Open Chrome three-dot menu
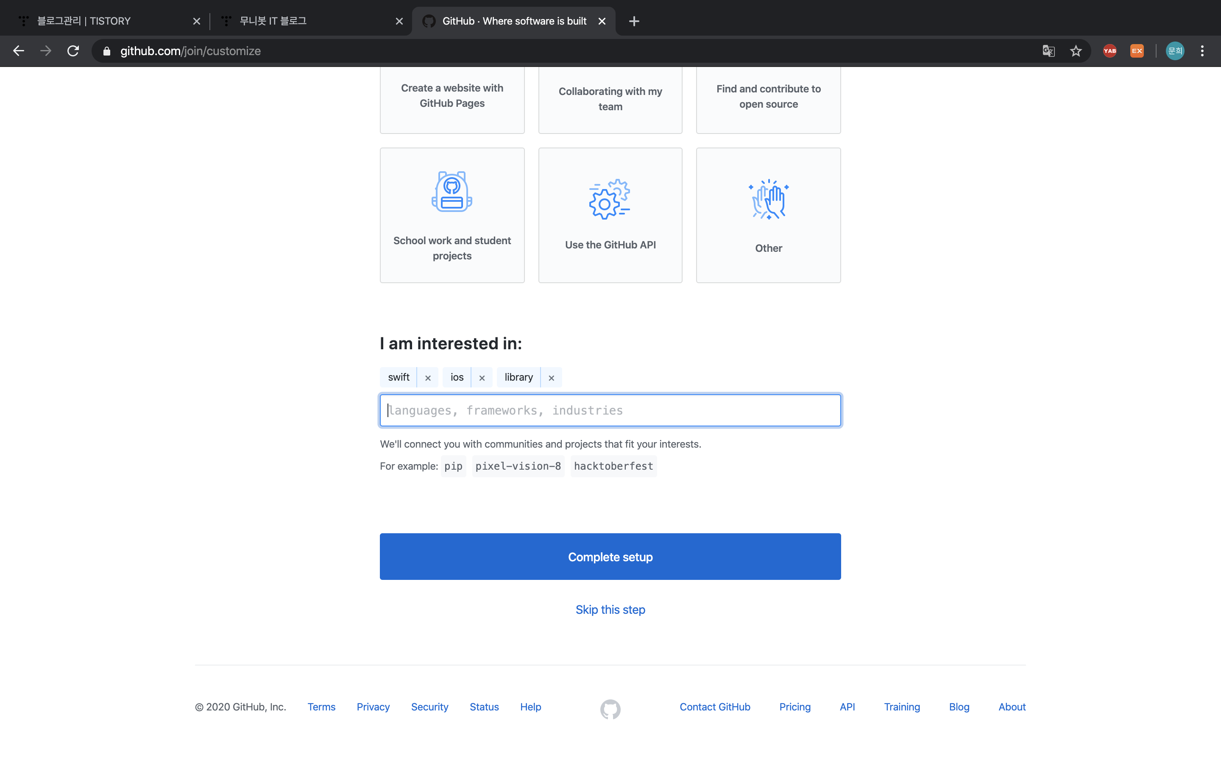The image size is (1221, 763). coord(1202,51)
